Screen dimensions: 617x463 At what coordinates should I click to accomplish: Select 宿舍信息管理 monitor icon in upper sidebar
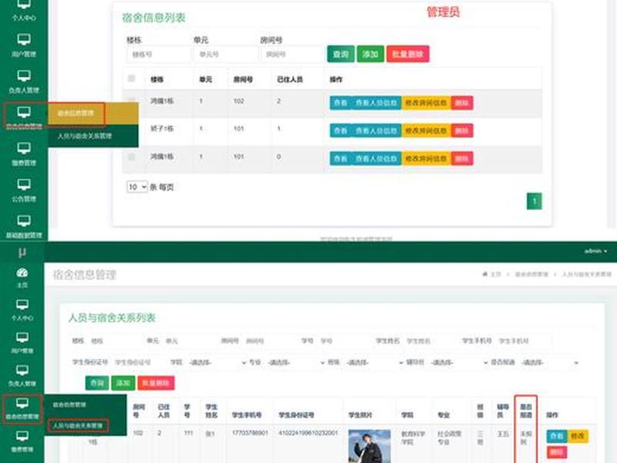[24, 112]
